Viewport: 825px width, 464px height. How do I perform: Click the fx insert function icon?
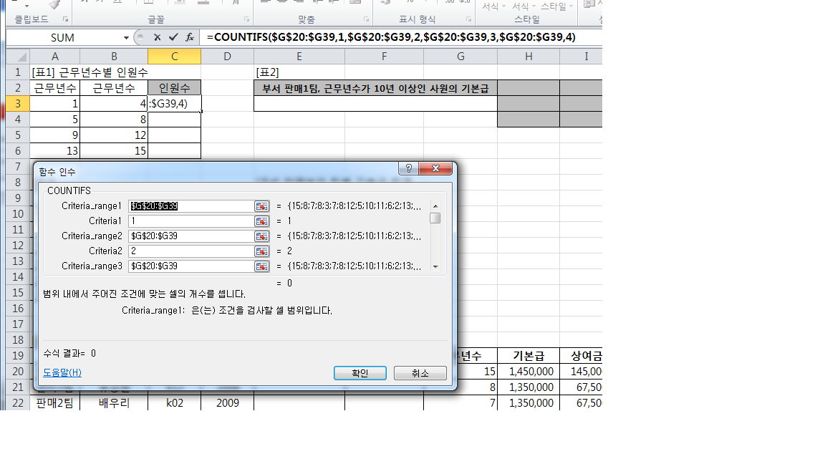click(x=190, y=37)
